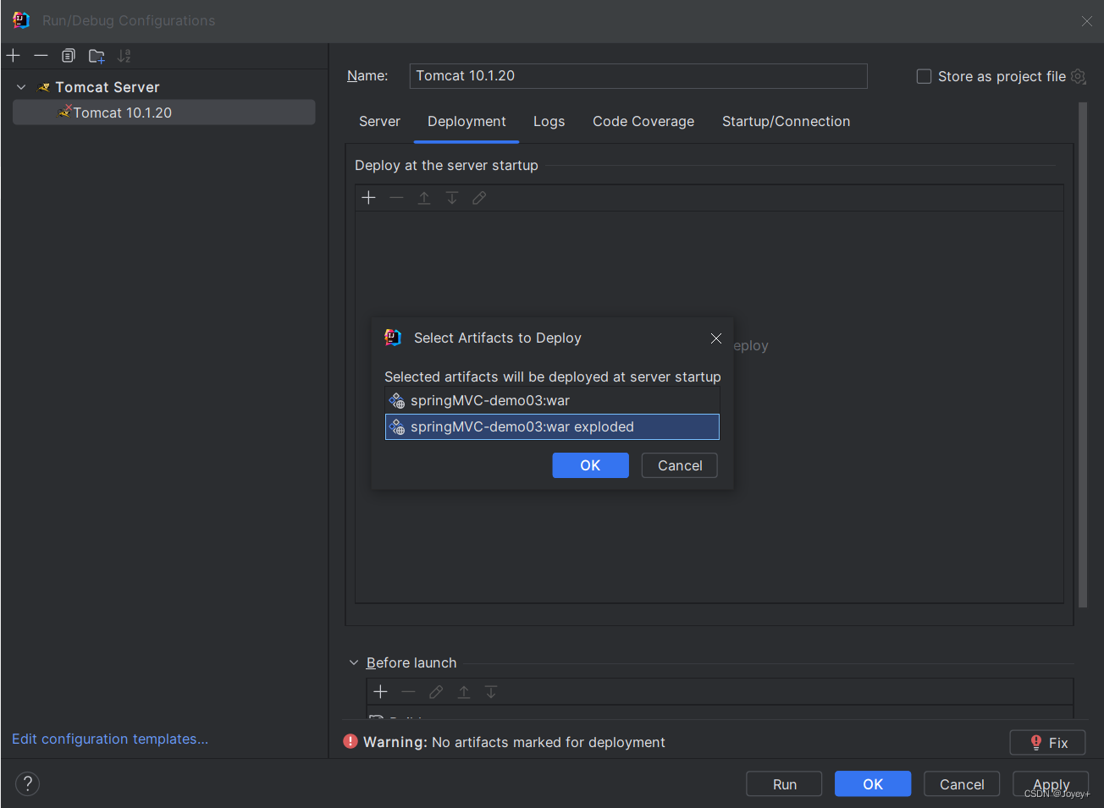The width and height of the screenshot is (1104, 808).
Task: Move Before launch task down
Action: tap(491, 692)
